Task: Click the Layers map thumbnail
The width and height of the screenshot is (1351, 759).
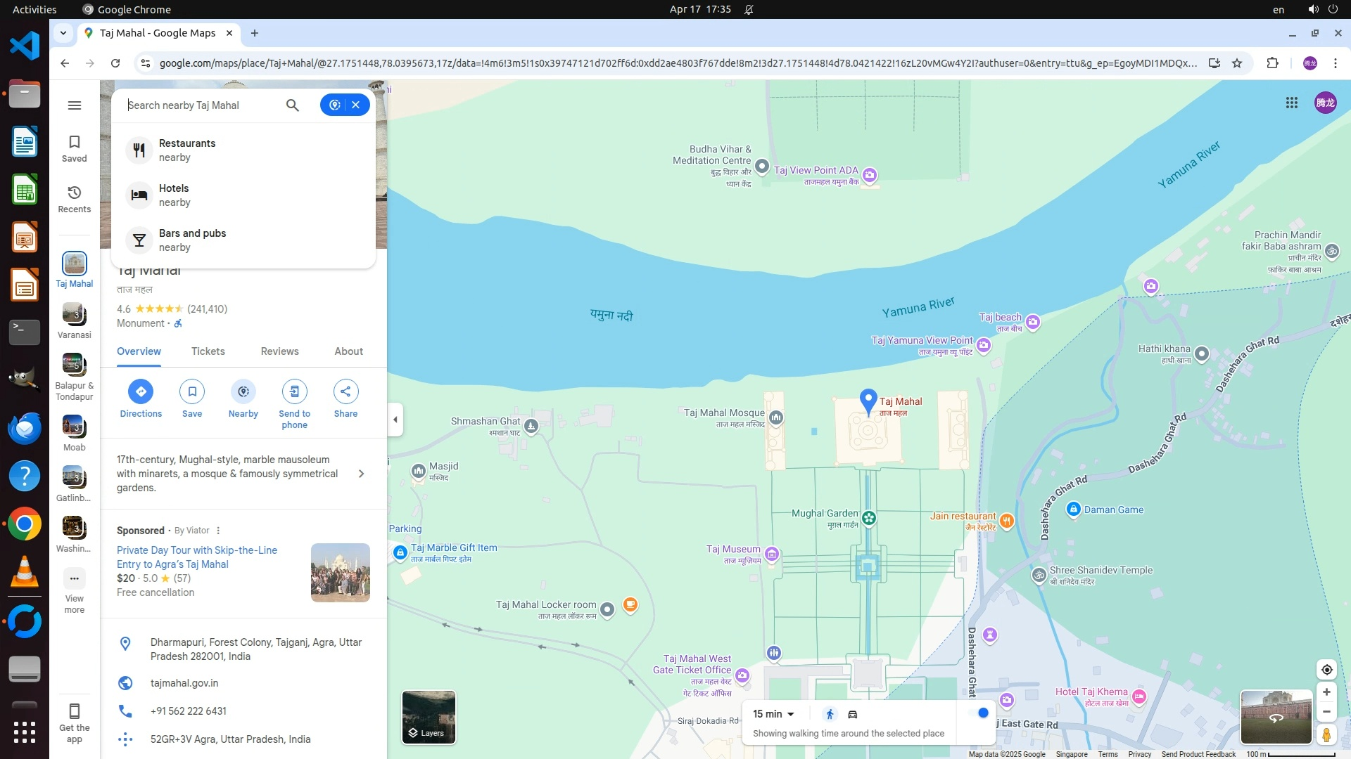Action: click(429, 717)
